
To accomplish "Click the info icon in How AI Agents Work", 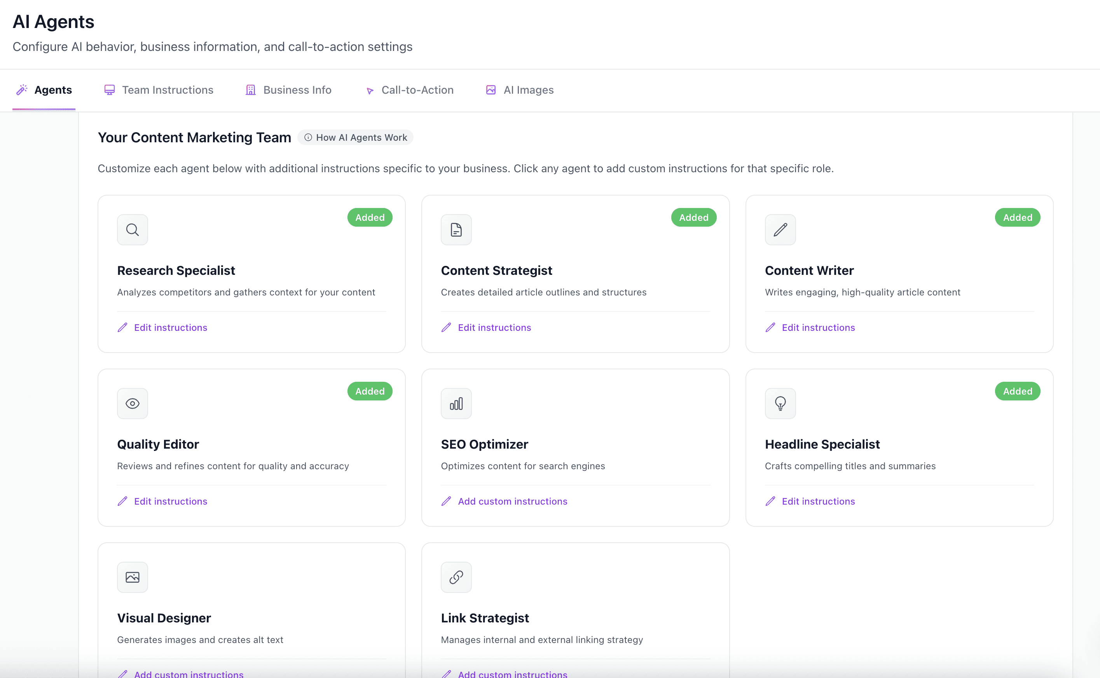I will click(x=308, y=138).
